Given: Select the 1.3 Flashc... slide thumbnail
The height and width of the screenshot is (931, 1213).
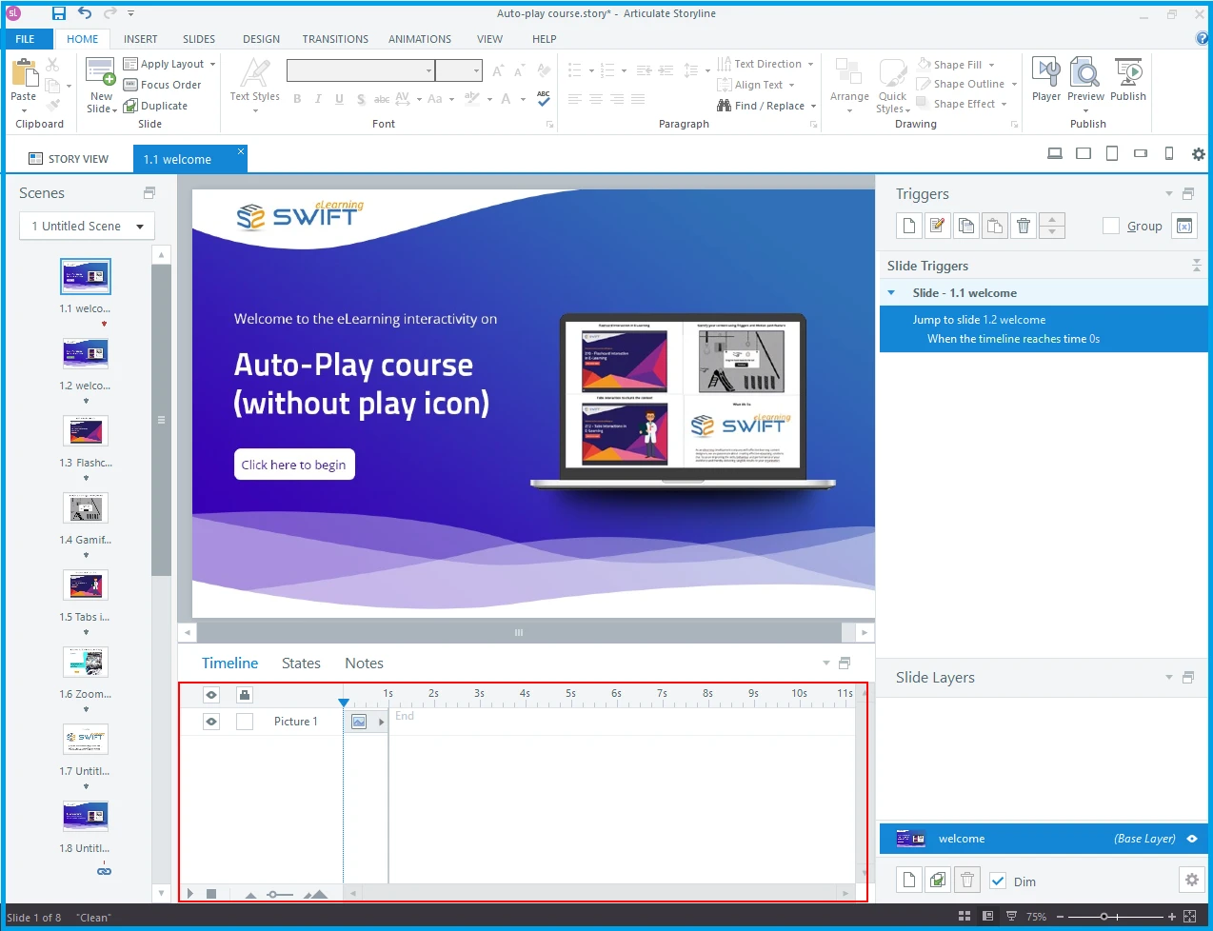Looking at the screenshot, I should (86, 431).
